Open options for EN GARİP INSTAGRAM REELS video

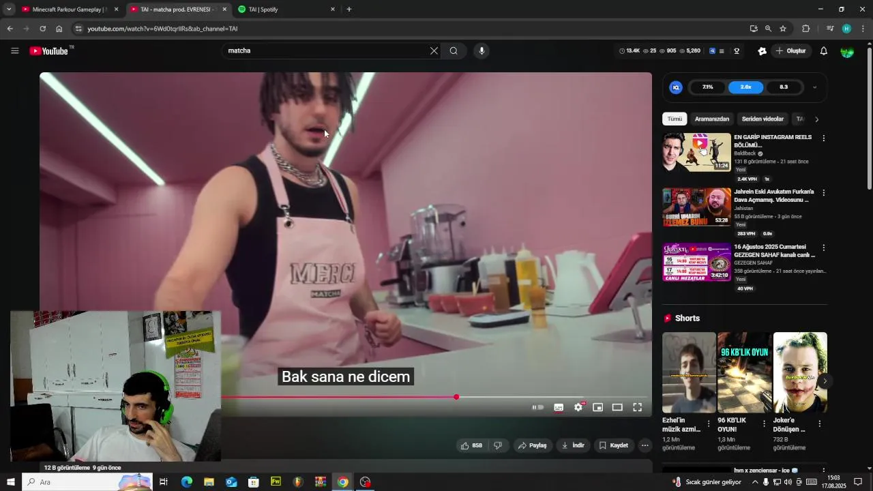823,138
